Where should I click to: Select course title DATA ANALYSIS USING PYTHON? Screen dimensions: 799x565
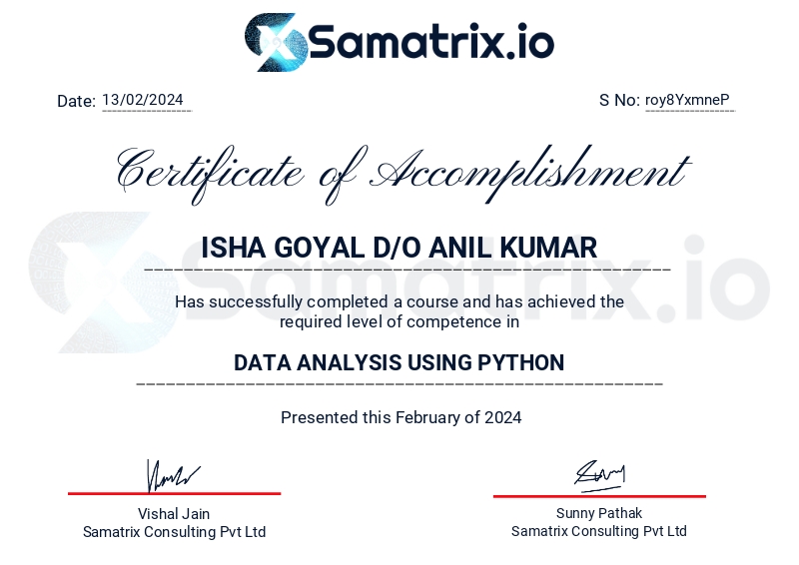tap(399, 362)
